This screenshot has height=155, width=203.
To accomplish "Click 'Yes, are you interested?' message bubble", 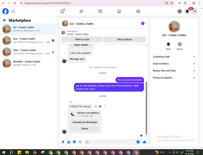I will pyautogui.click(x=130, y=80).
